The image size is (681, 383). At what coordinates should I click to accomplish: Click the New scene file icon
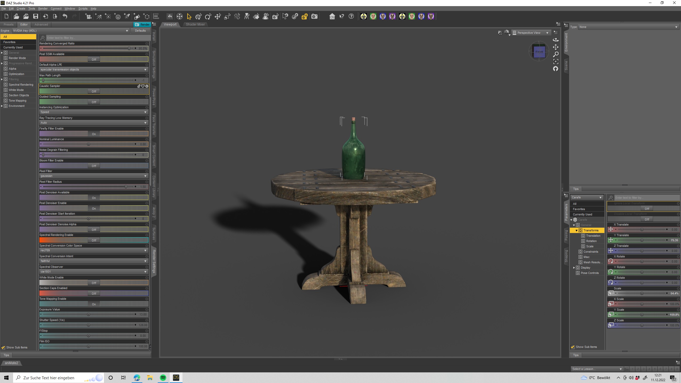coord(6,16)
